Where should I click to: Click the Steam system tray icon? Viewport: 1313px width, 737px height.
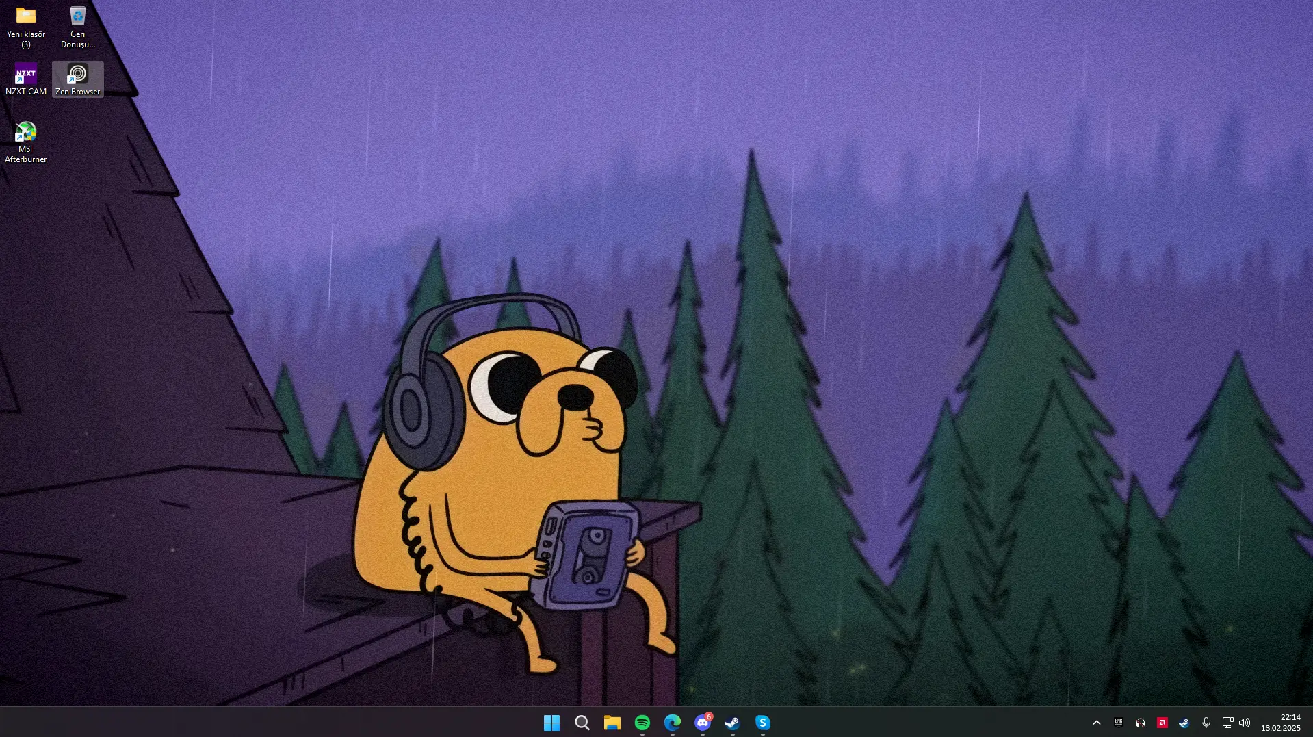click(1184, 723)
